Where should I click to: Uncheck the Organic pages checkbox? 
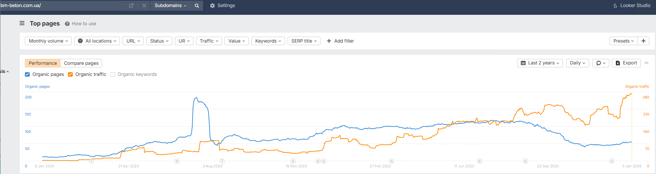27,74
